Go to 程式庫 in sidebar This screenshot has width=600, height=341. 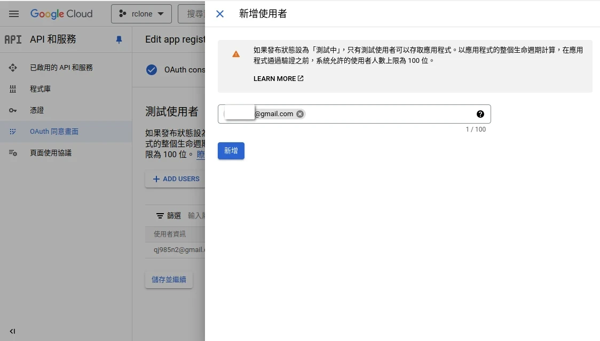coord(41,89)
